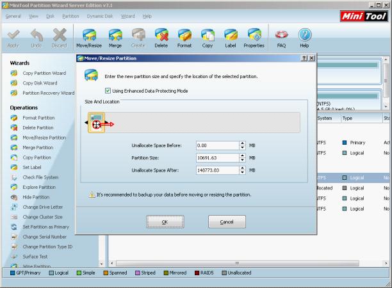The image size is (392, 288).
Task: Click the right resize handle arrow
Action: coord(106,122)
